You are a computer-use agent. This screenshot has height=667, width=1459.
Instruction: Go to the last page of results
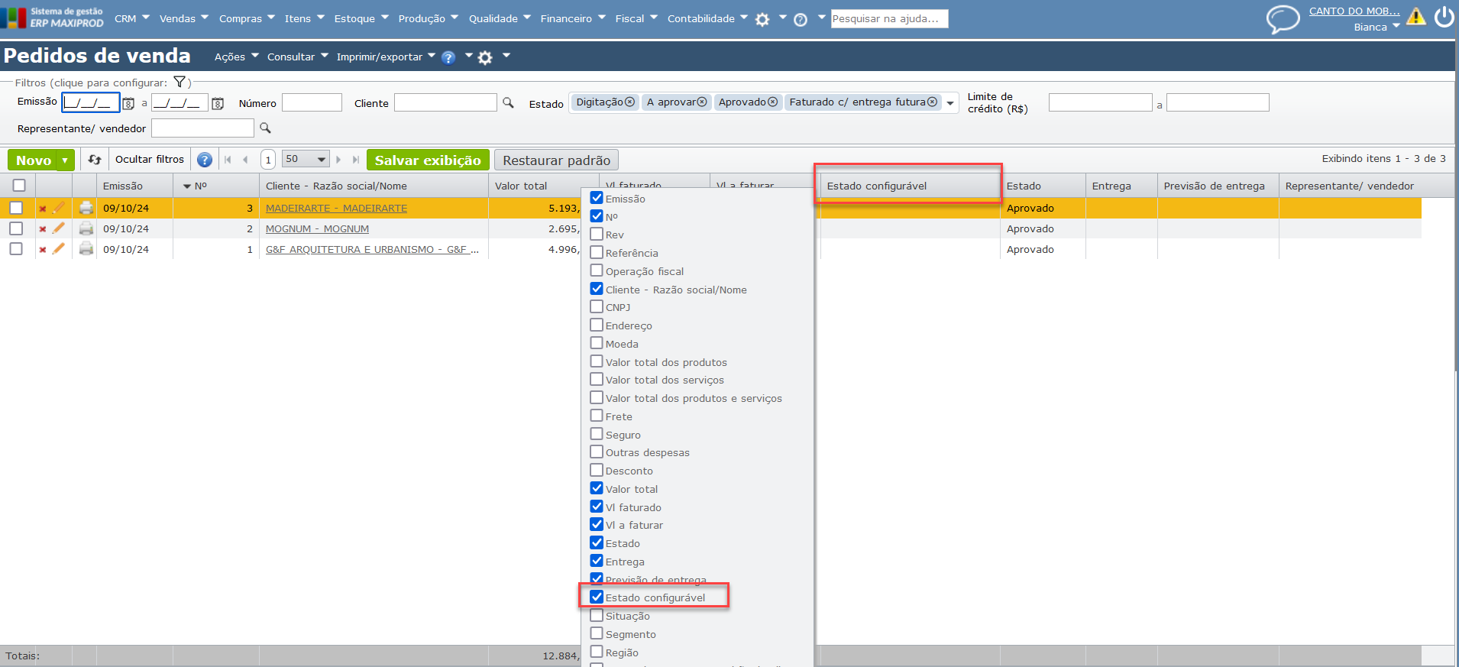[356, 160]
